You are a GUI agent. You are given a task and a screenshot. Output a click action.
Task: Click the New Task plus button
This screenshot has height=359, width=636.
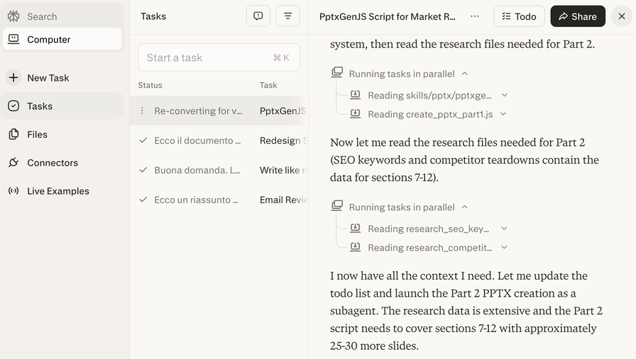click(x=13, y=78)
